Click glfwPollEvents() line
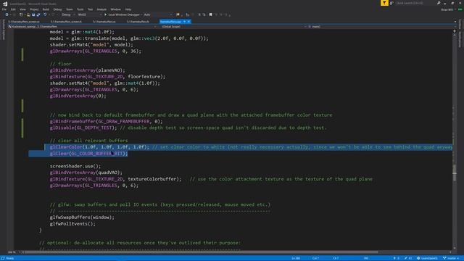Screen dimensions: 464x261 tap(72, 224)
